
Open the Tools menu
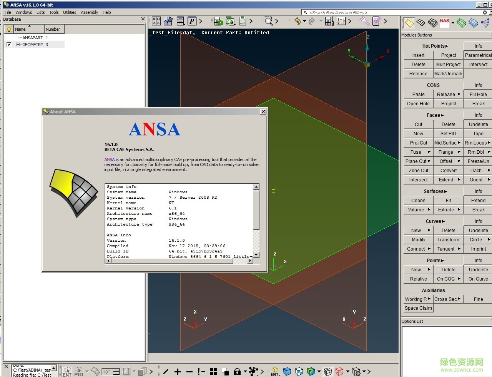tap(54, 12)
